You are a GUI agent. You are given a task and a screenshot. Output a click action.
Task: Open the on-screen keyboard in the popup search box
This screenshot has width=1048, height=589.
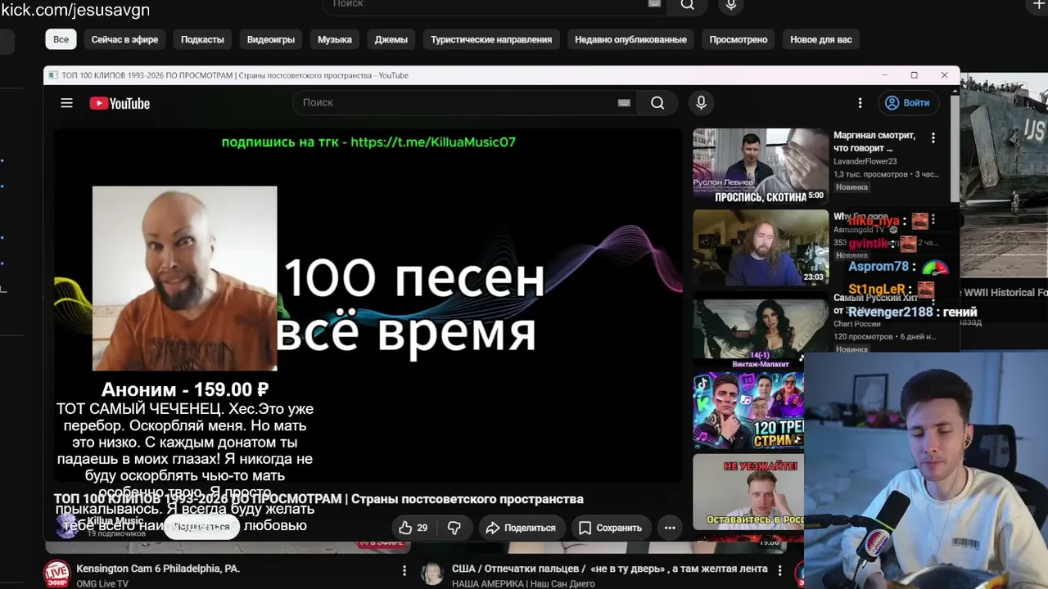(624, 102)
